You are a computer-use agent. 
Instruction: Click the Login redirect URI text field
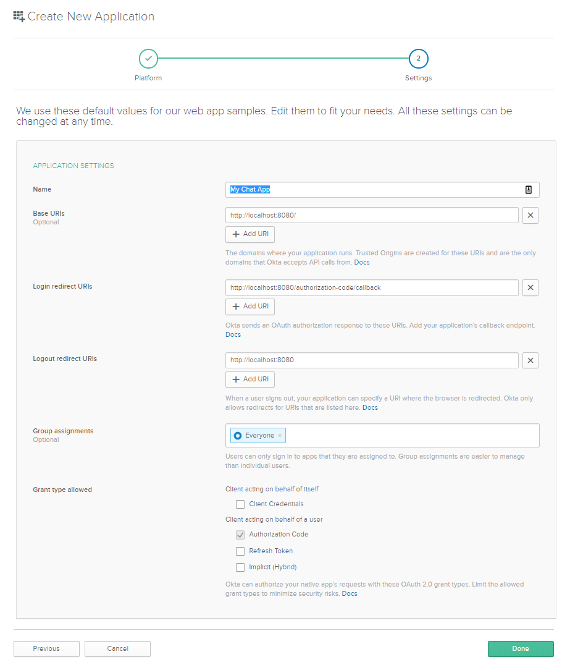pyautogui.click(x=372, y=288)
